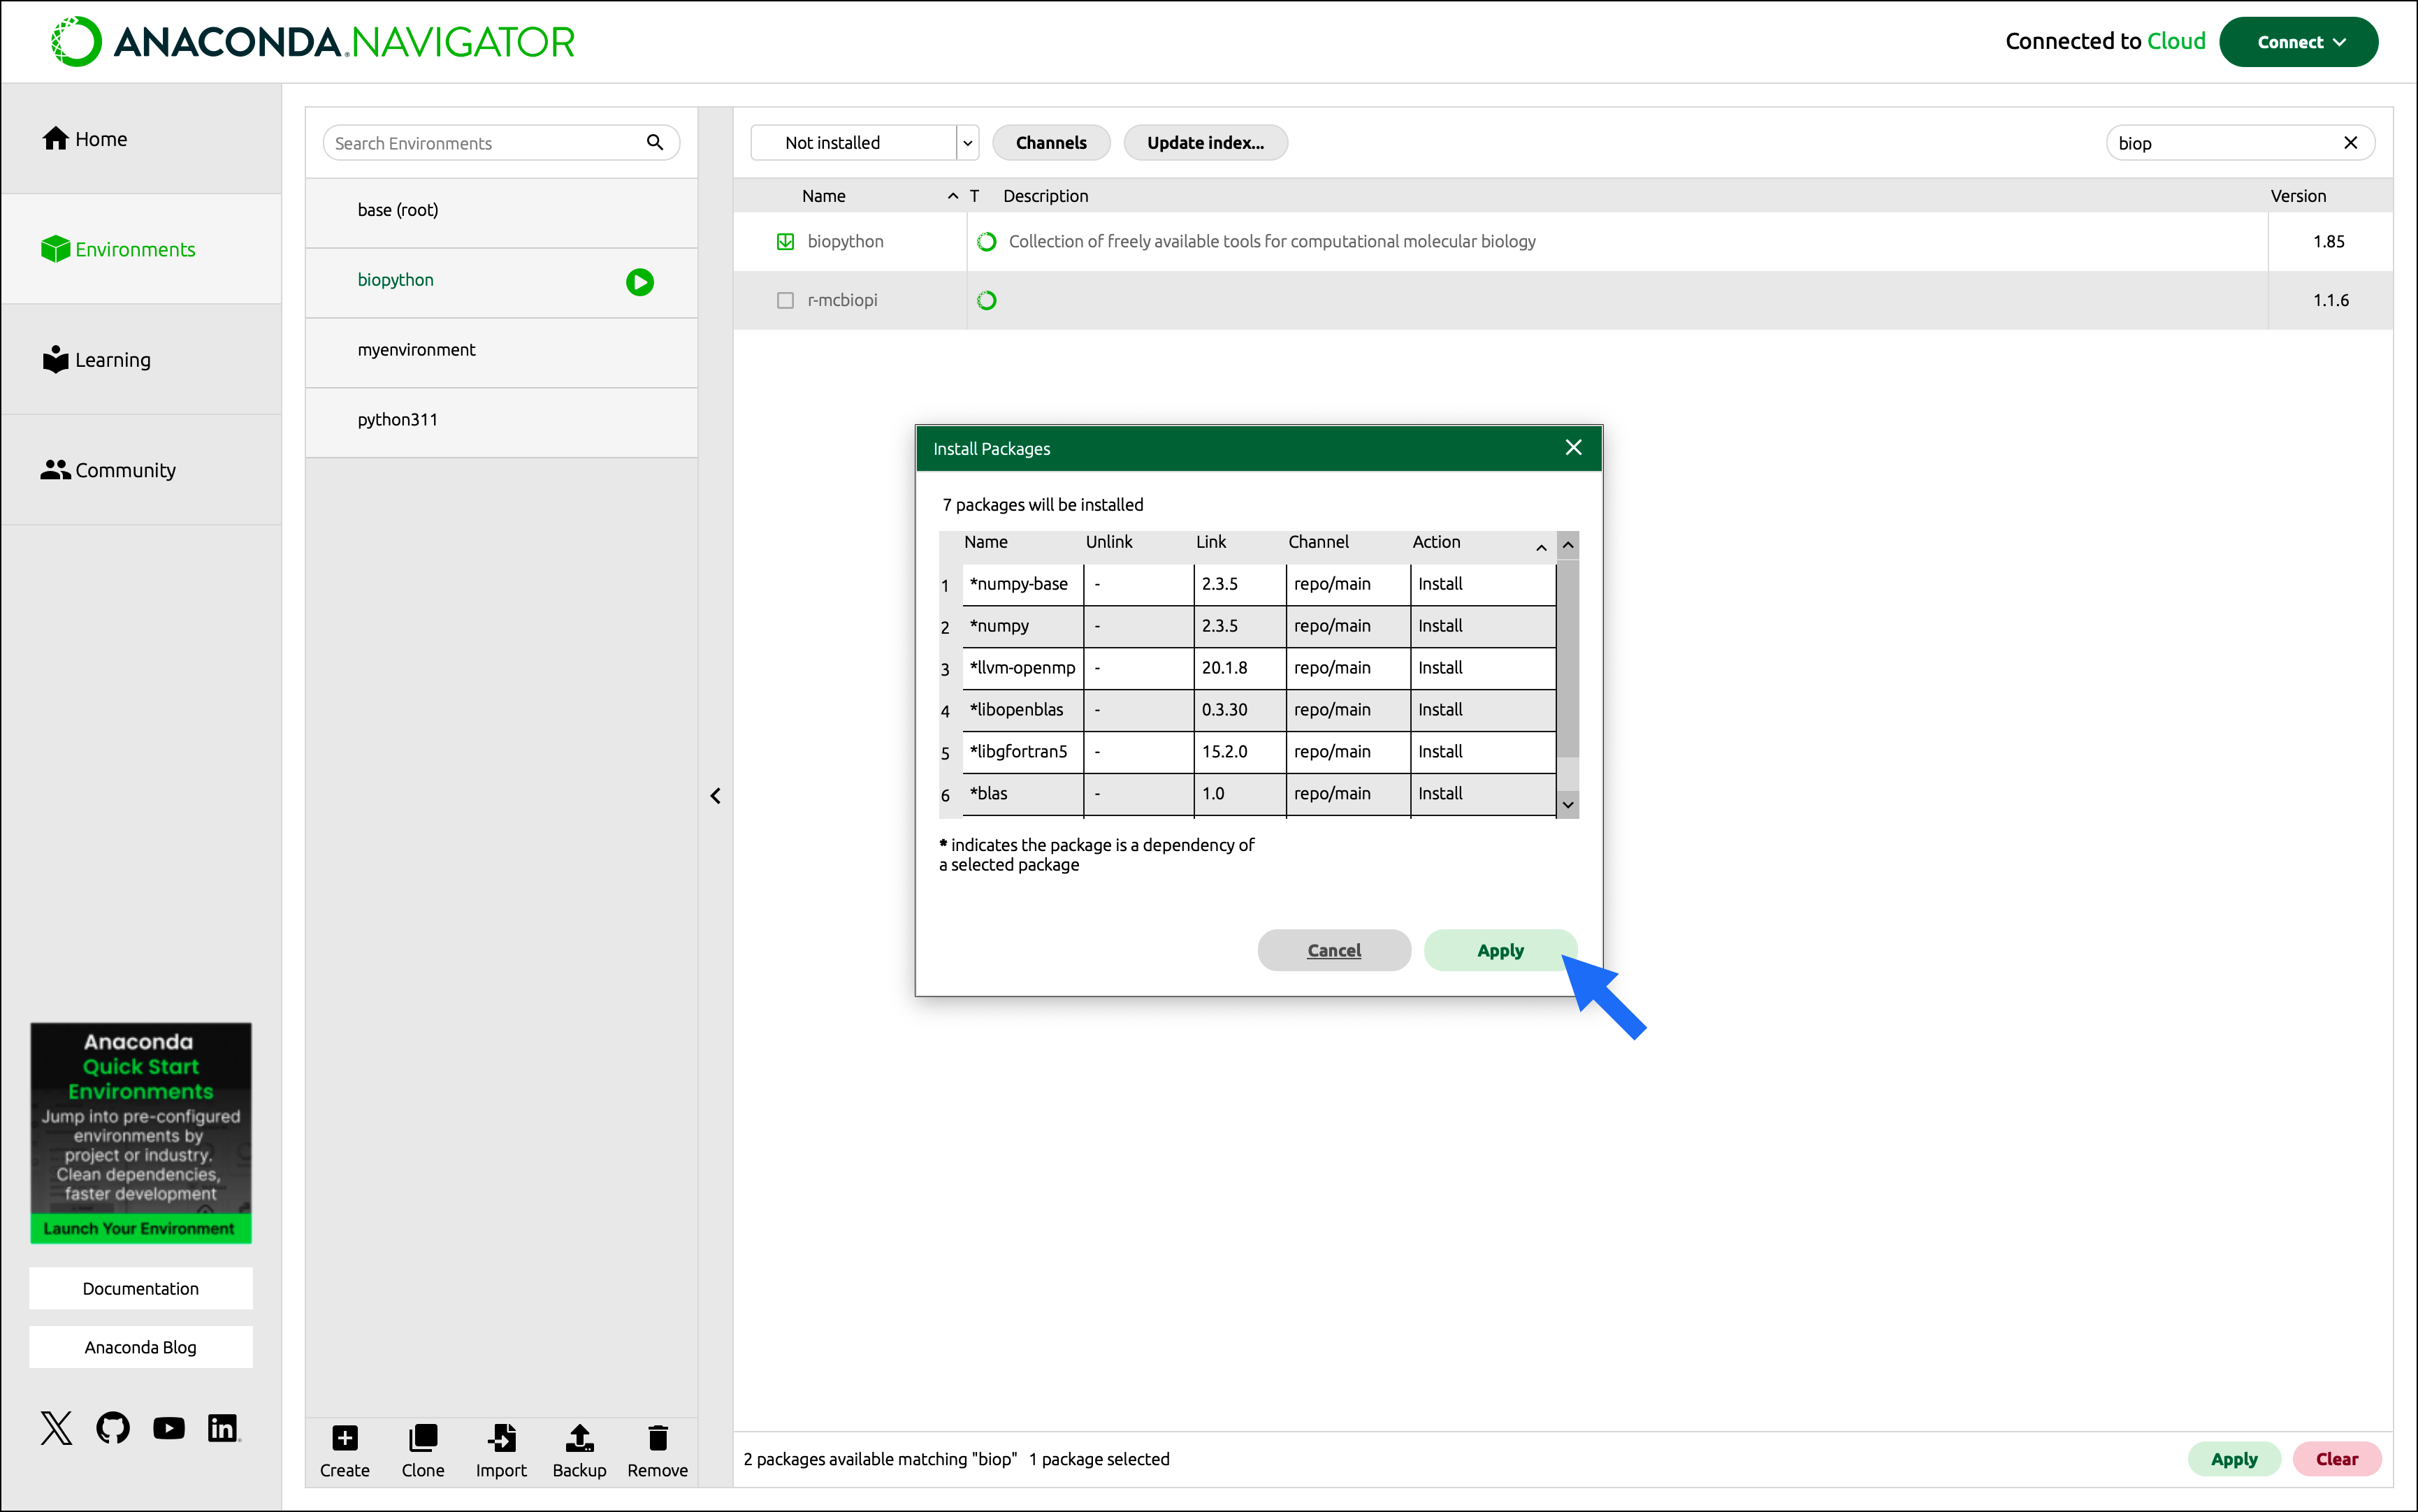Viewport: 2418px width, 1512px height.
Task: Clear the biop search with X icon
Action: [x=2350, y=143]
